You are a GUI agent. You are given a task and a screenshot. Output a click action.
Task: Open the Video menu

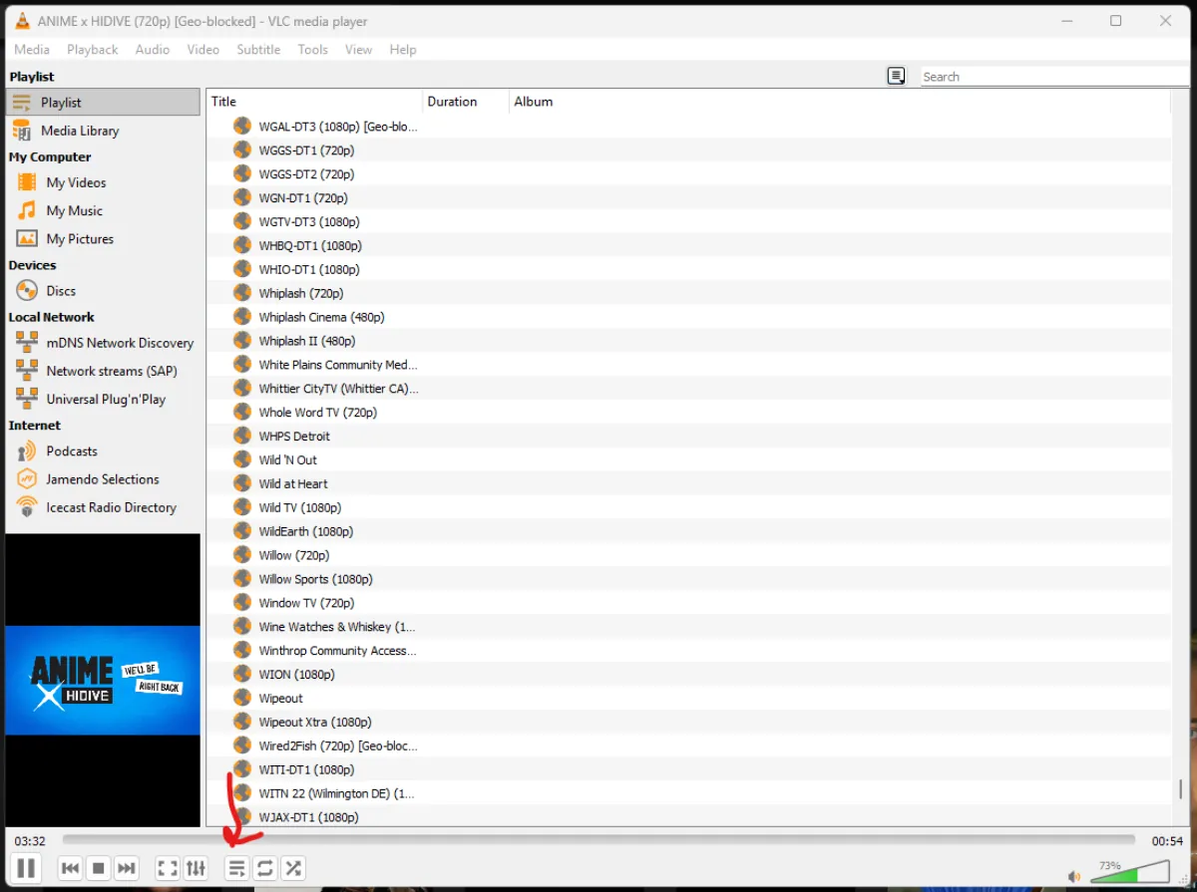tap(203, 50)
